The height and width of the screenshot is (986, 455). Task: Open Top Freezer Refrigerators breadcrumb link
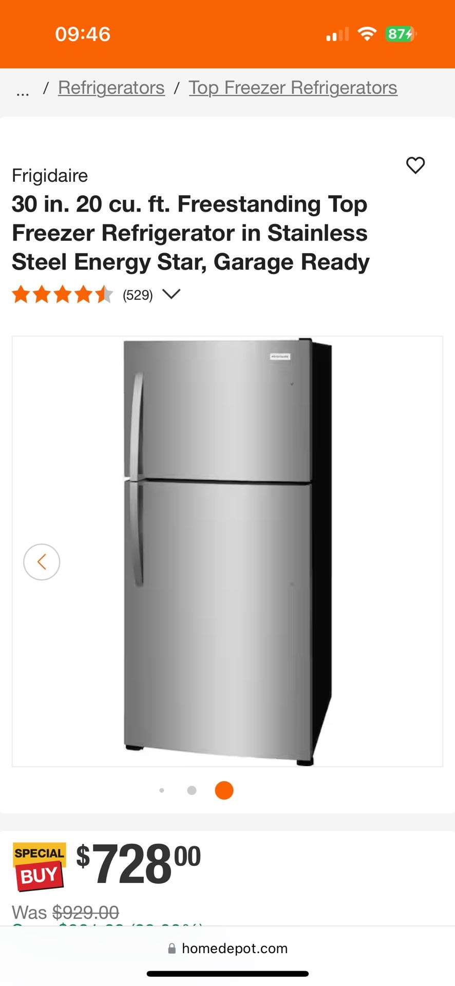tap(293, 88)
